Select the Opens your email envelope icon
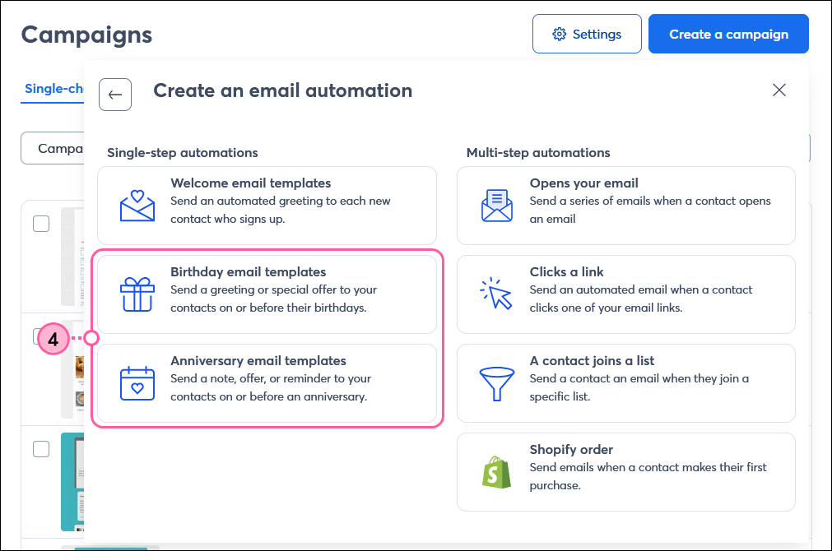The height and width of the screenshot is (551, 832). tap(496, 204)
